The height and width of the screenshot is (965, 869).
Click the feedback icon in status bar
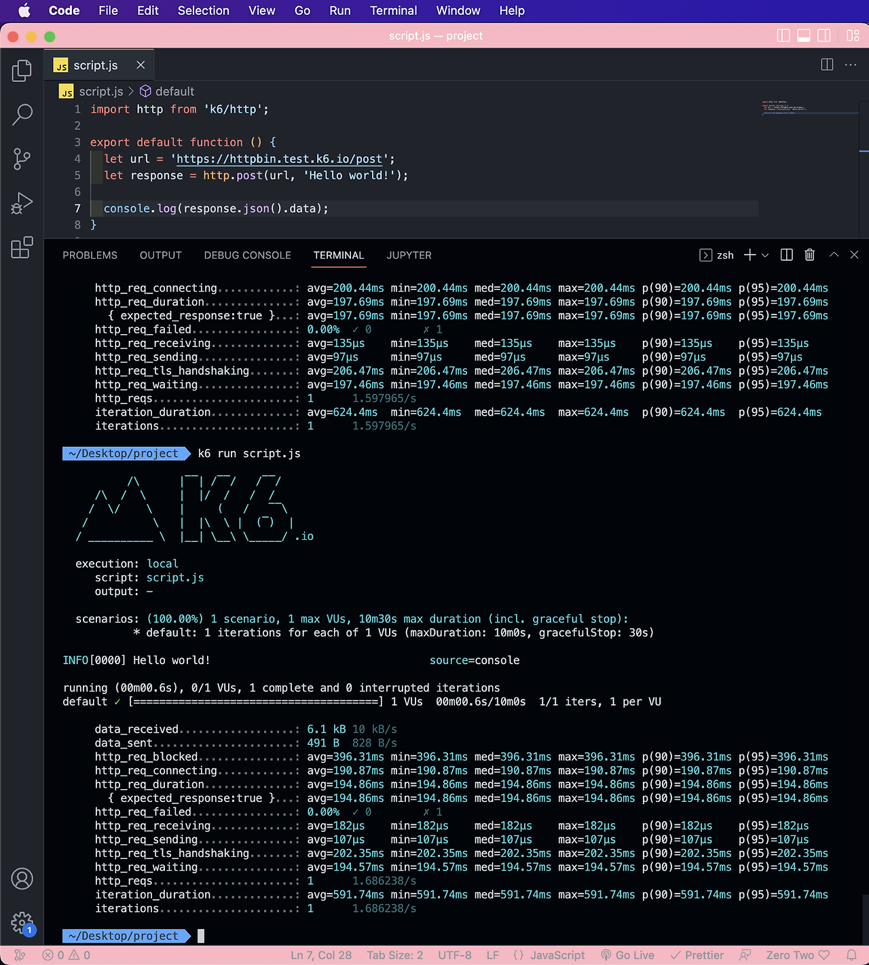click(x=745, y=955)
